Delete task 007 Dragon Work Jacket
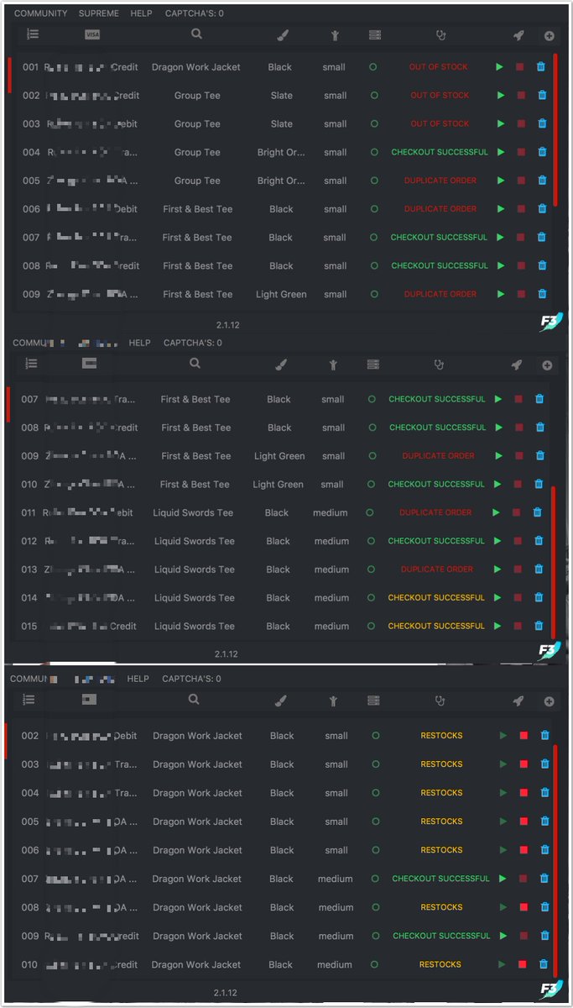This screenshot has height=1008, width=573. click(544, 879)
